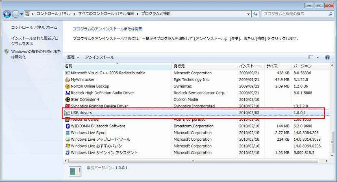Select Windows Live サインイン アシスタント icon
Screen dimensions: 337x182
[x=68, y=153]
